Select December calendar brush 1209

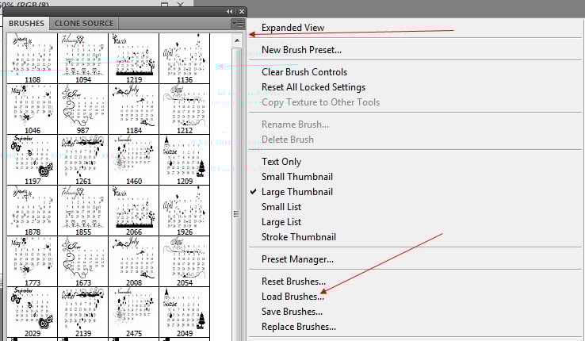[185, 159]
